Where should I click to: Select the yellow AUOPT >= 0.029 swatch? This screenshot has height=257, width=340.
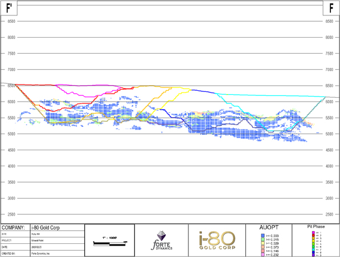(x=263, y=243)
